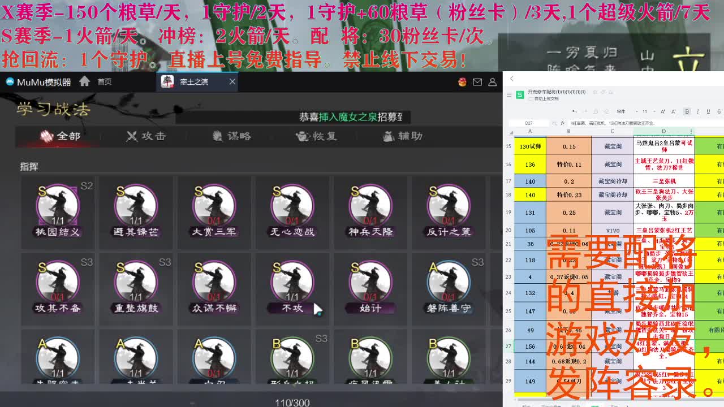This screenshot has height=407, width=724.
Task: Switch to the 攻击 tactics tab
Action: (146, 136)
